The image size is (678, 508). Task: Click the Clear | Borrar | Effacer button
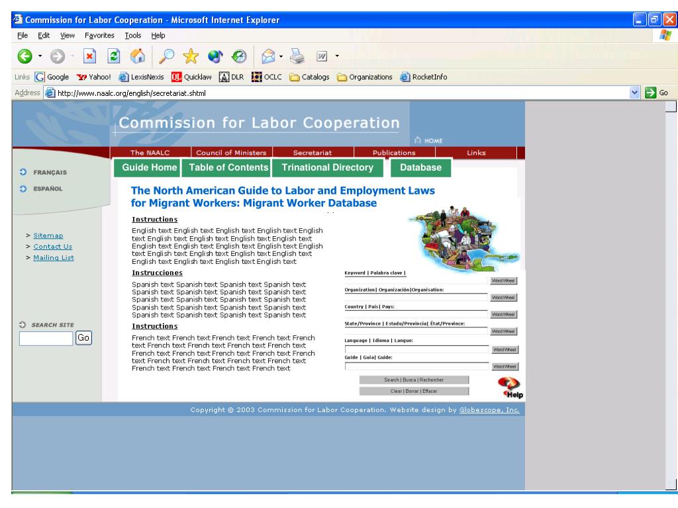pyautogui.click(x=414, y=391)
